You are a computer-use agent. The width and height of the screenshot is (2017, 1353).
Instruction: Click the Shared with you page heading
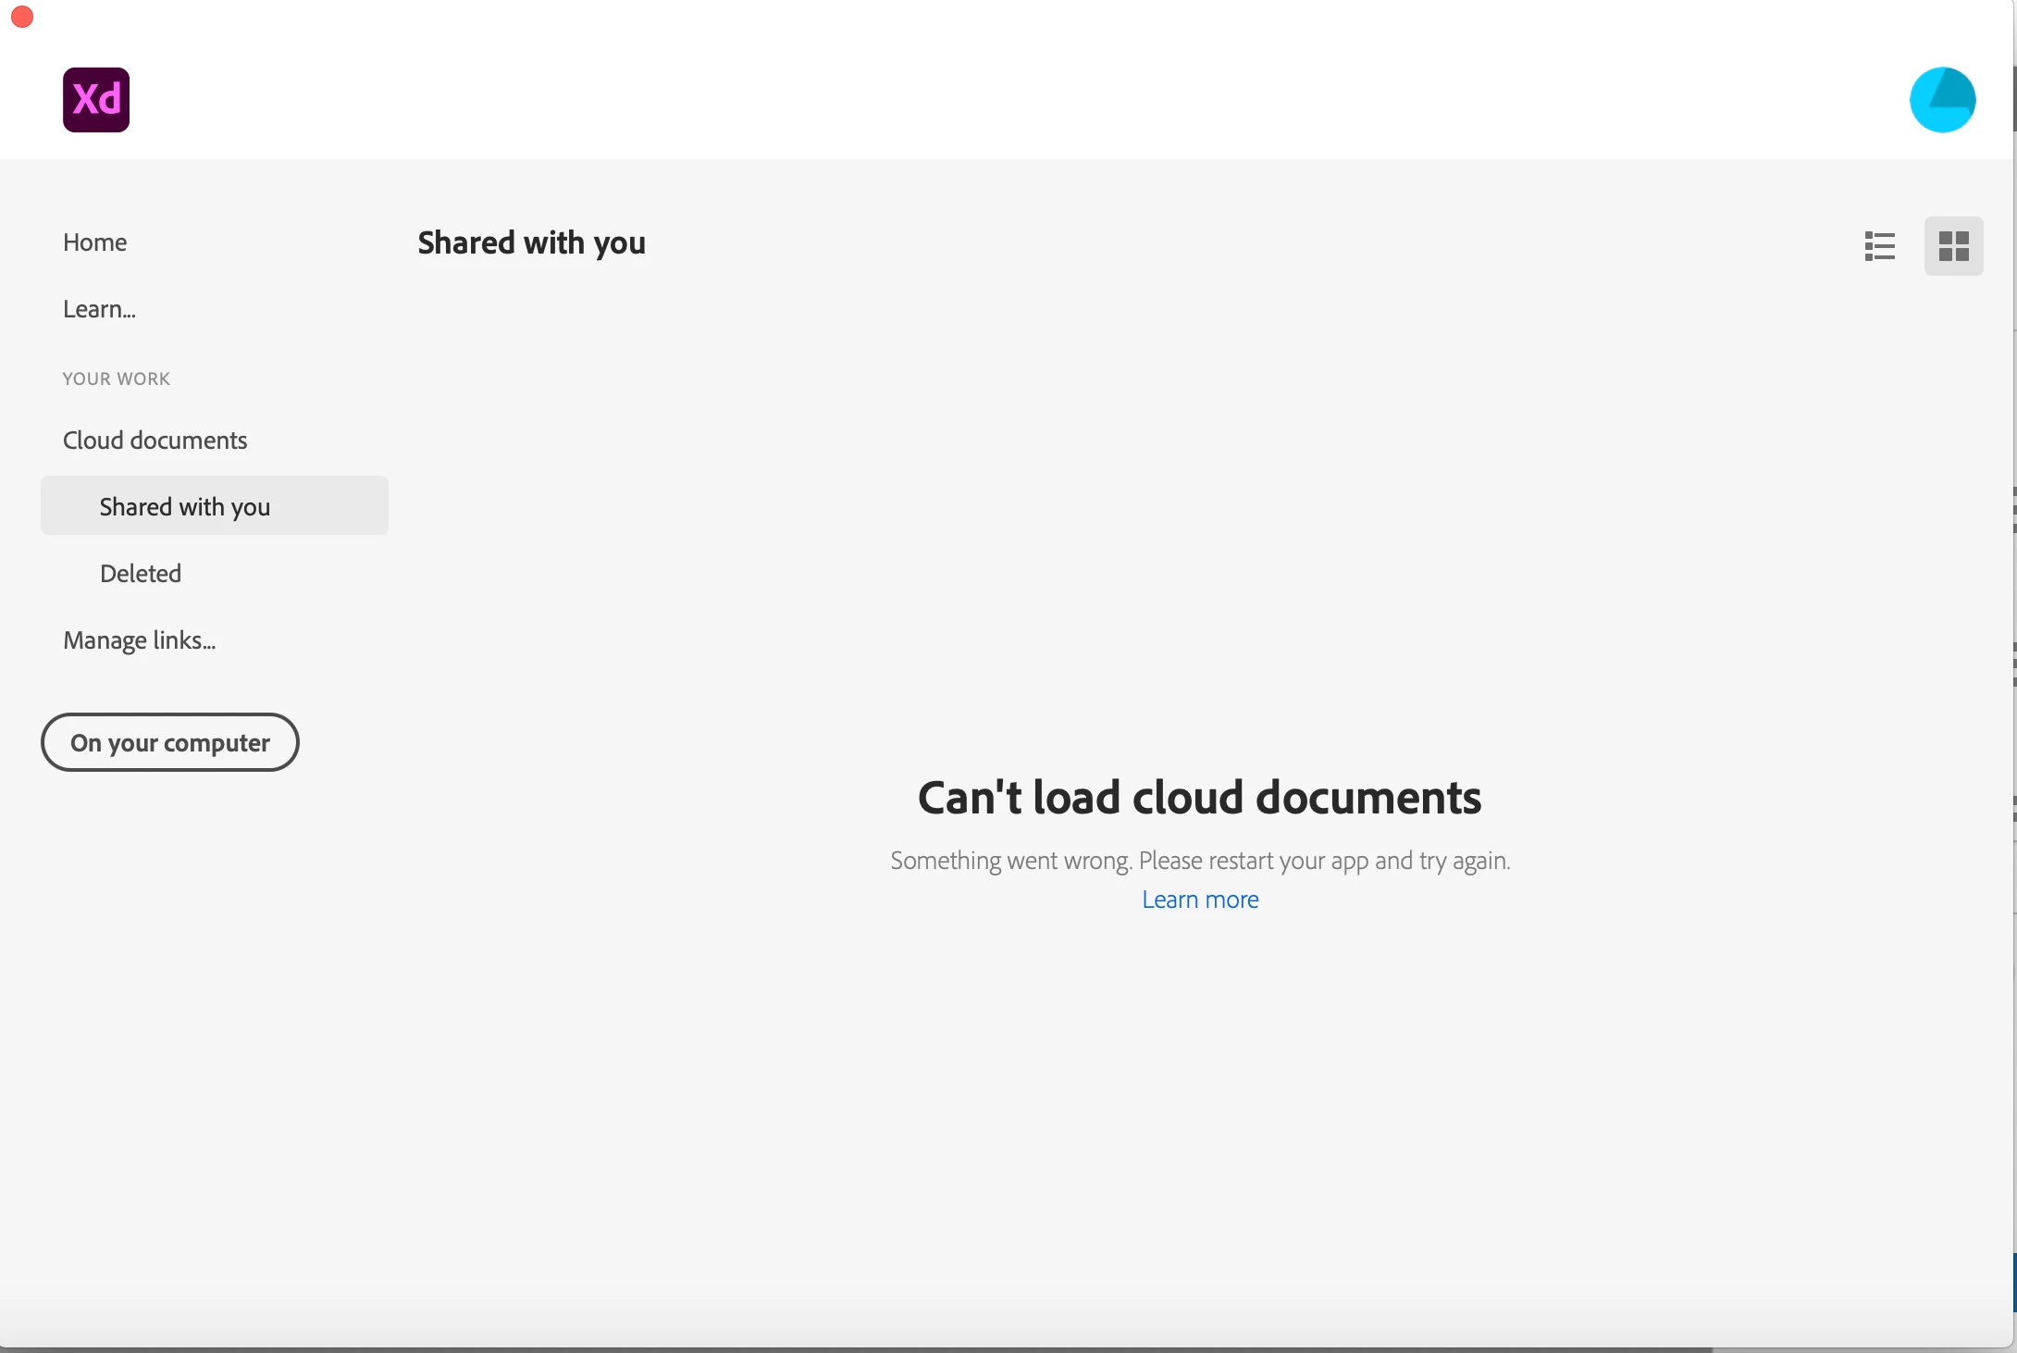click(531, 242)
